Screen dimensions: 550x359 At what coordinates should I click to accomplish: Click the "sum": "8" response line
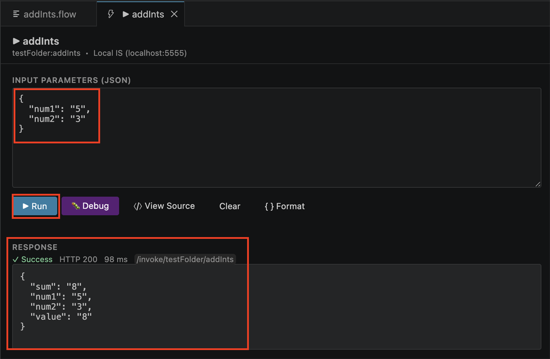point(58,287)
